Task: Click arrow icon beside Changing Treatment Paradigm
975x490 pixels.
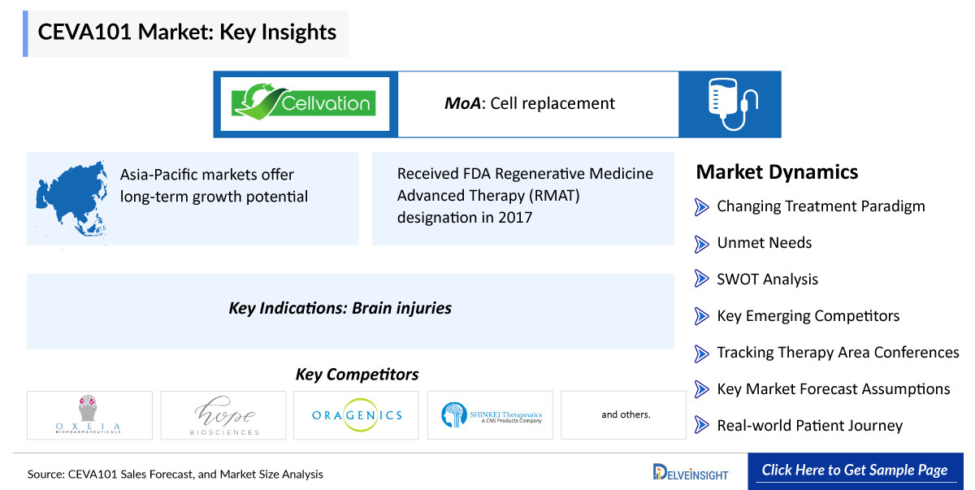Action: pos(702,206)
